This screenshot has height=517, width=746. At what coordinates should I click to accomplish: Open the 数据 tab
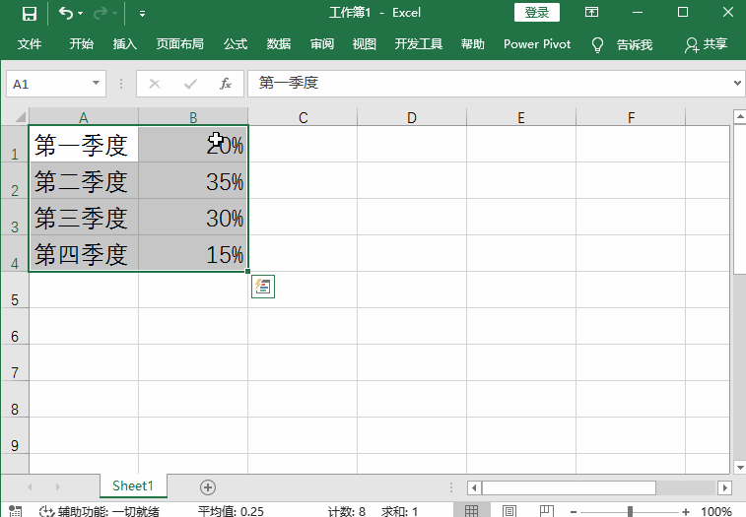click(279, 44)
